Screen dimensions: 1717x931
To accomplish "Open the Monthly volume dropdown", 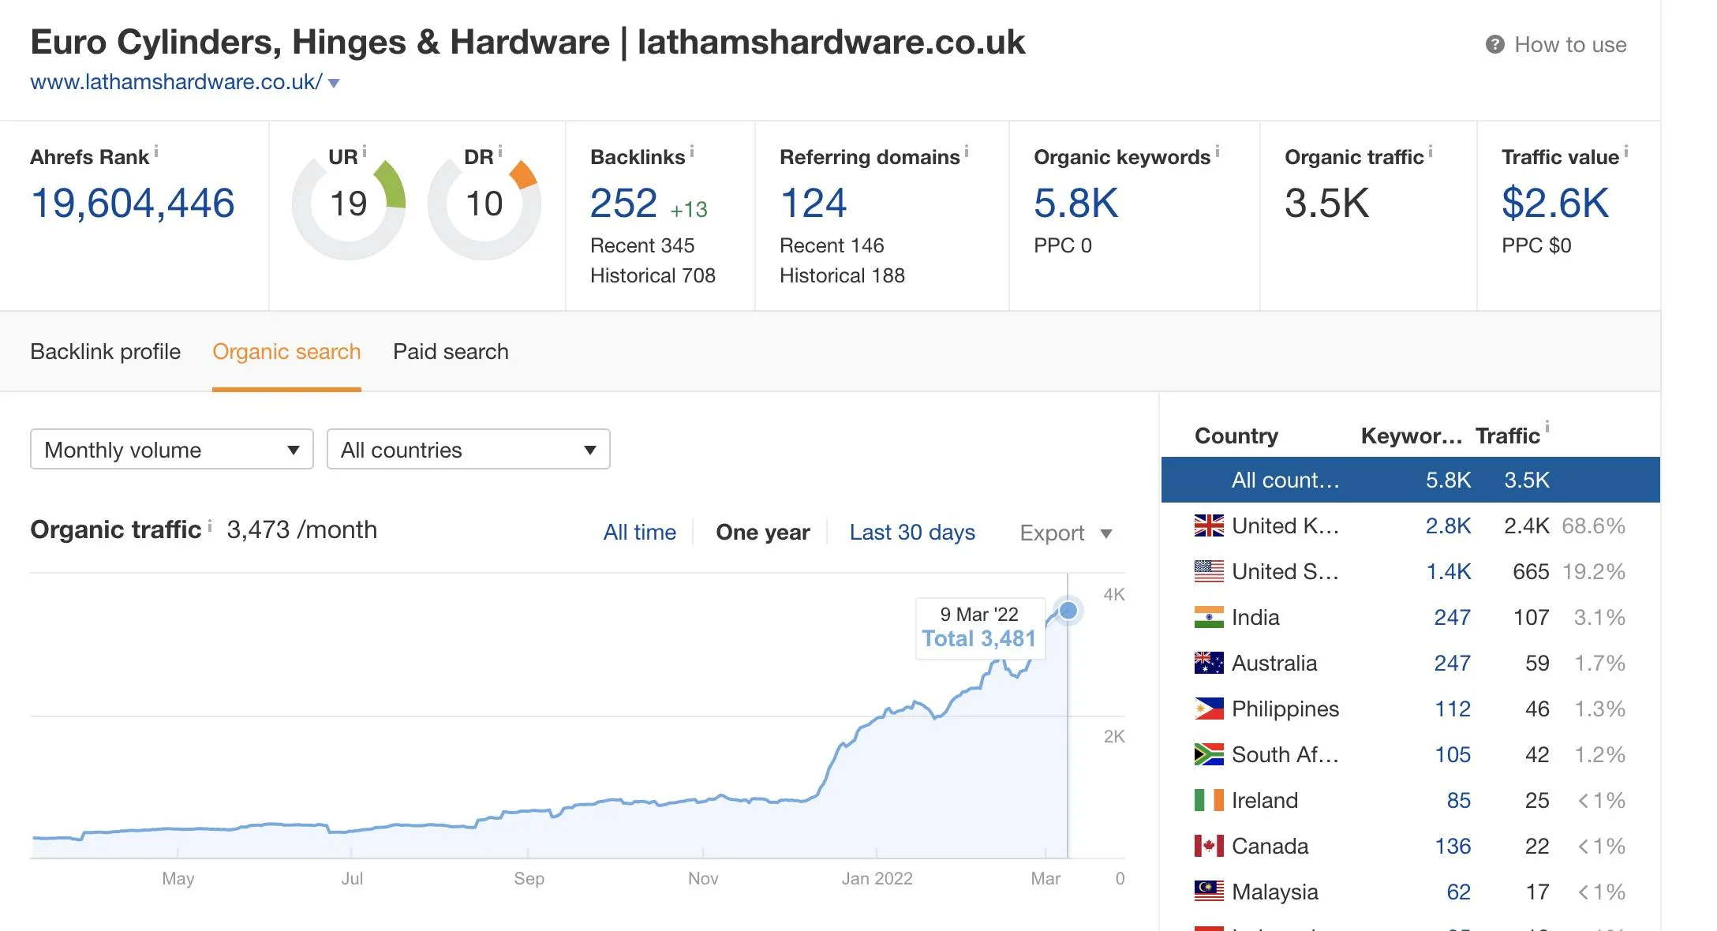I will click(172, 450).
